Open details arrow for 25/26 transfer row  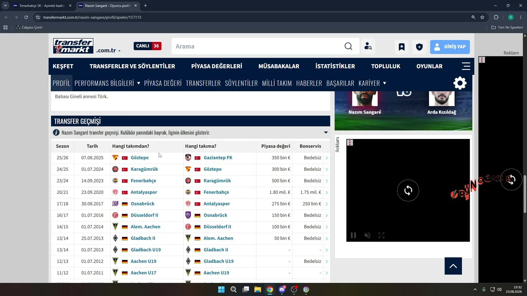[326, 158]
